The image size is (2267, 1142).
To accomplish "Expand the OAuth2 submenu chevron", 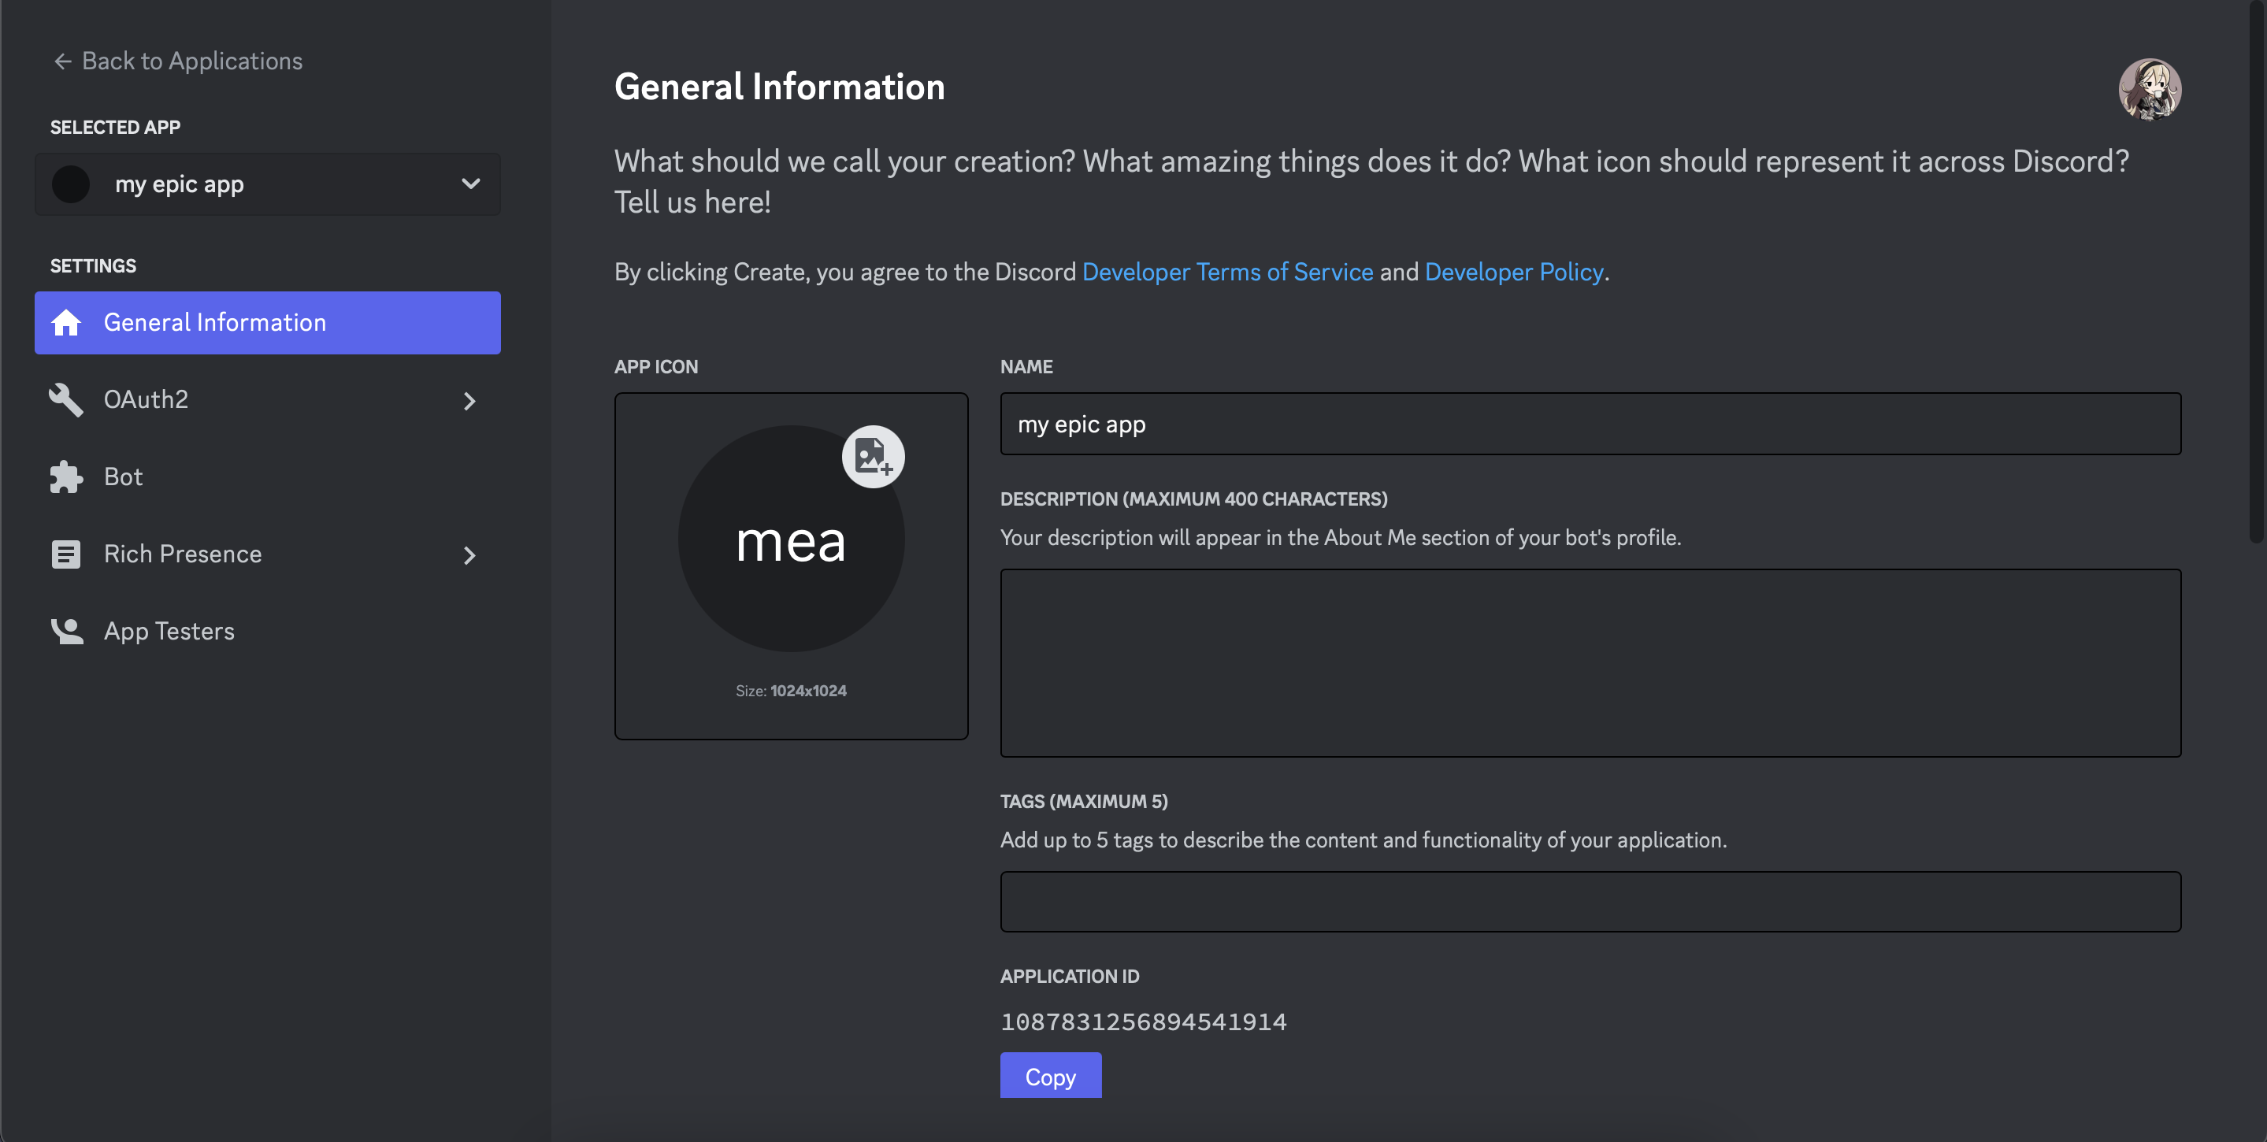I will coord(470,401).
